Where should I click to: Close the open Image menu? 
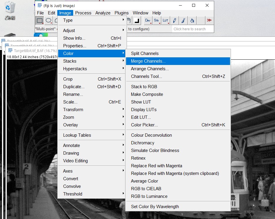tap(65, 13)
